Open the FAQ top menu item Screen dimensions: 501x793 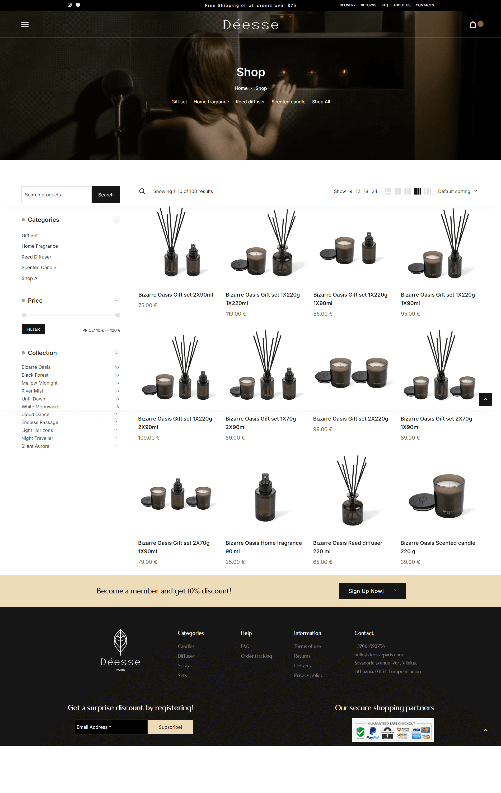(385, 5)
